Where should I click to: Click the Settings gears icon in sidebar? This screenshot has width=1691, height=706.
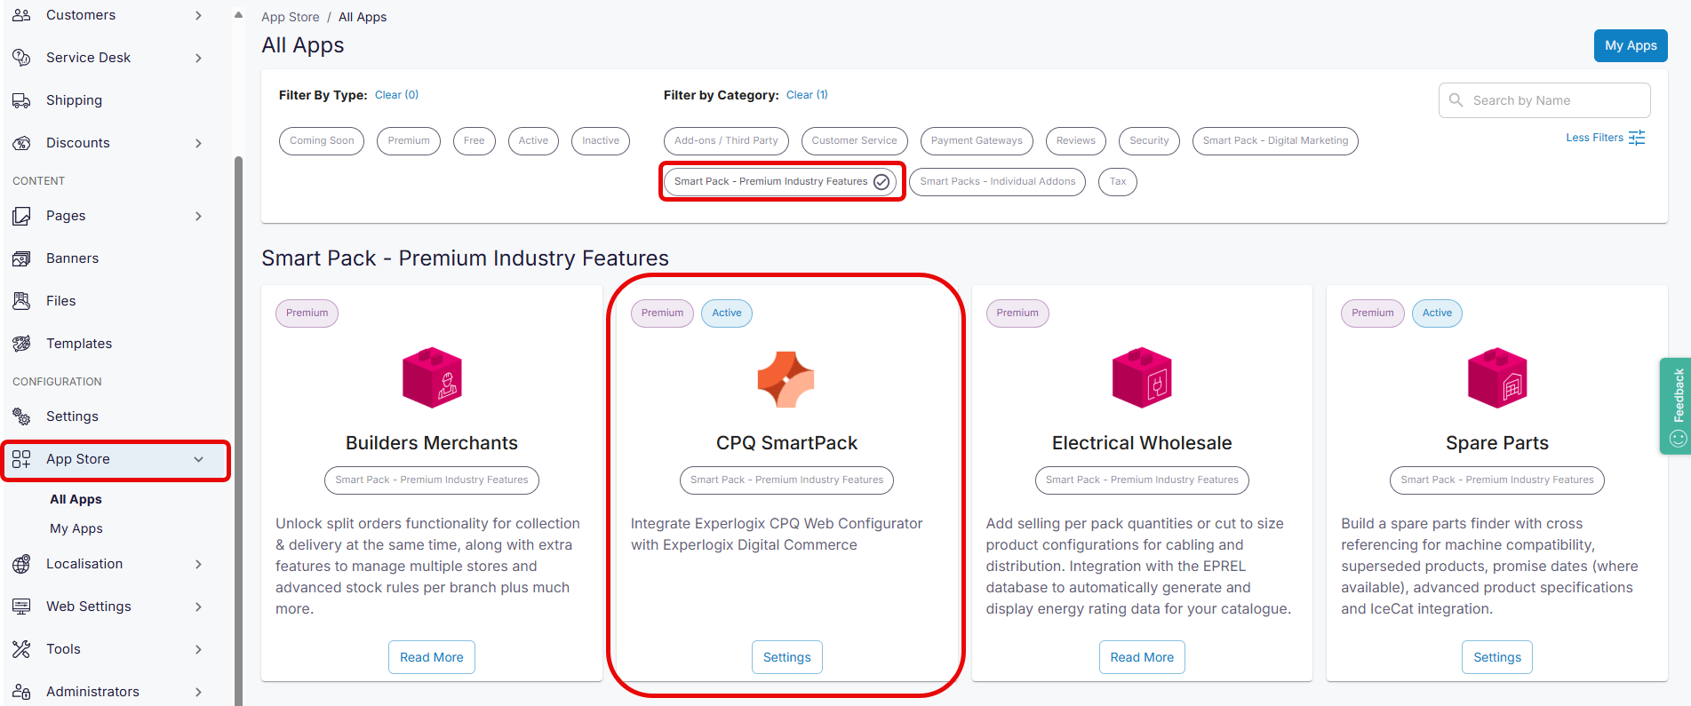[21, 416]
